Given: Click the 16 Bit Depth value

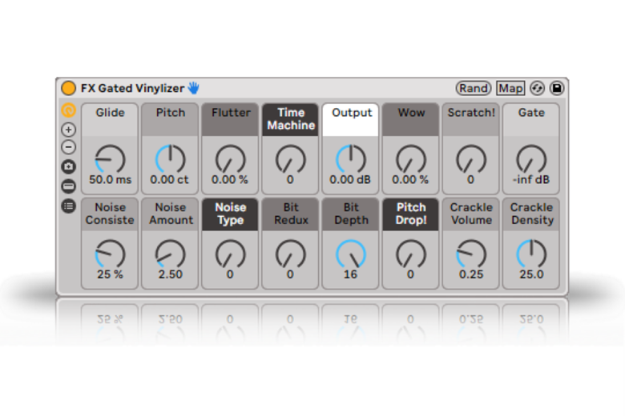Looking at the screenshot, I should 350,274.
